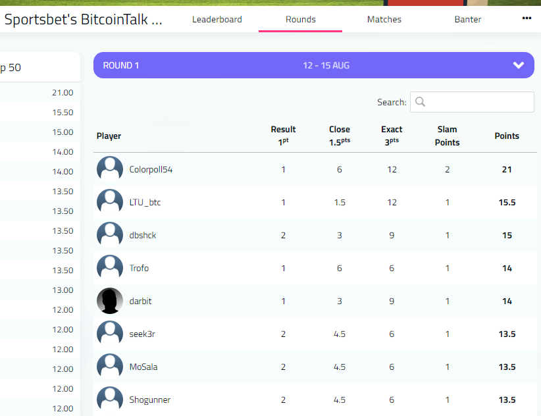Click the ROUND 1 label
This screenshot has height=416, width=541.
pos(120,65)
